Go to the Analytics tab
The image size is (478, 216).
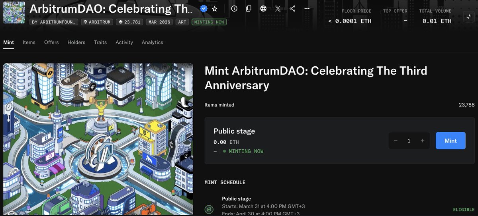[152, 42]
